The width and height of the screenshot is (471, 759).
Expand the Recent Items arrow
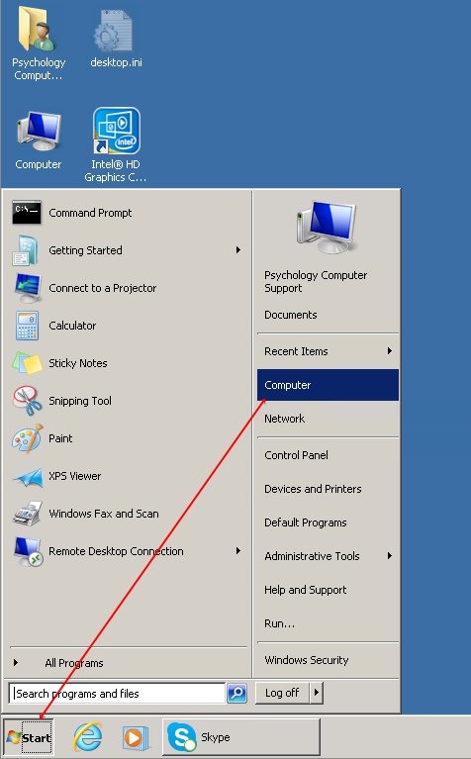390,351
